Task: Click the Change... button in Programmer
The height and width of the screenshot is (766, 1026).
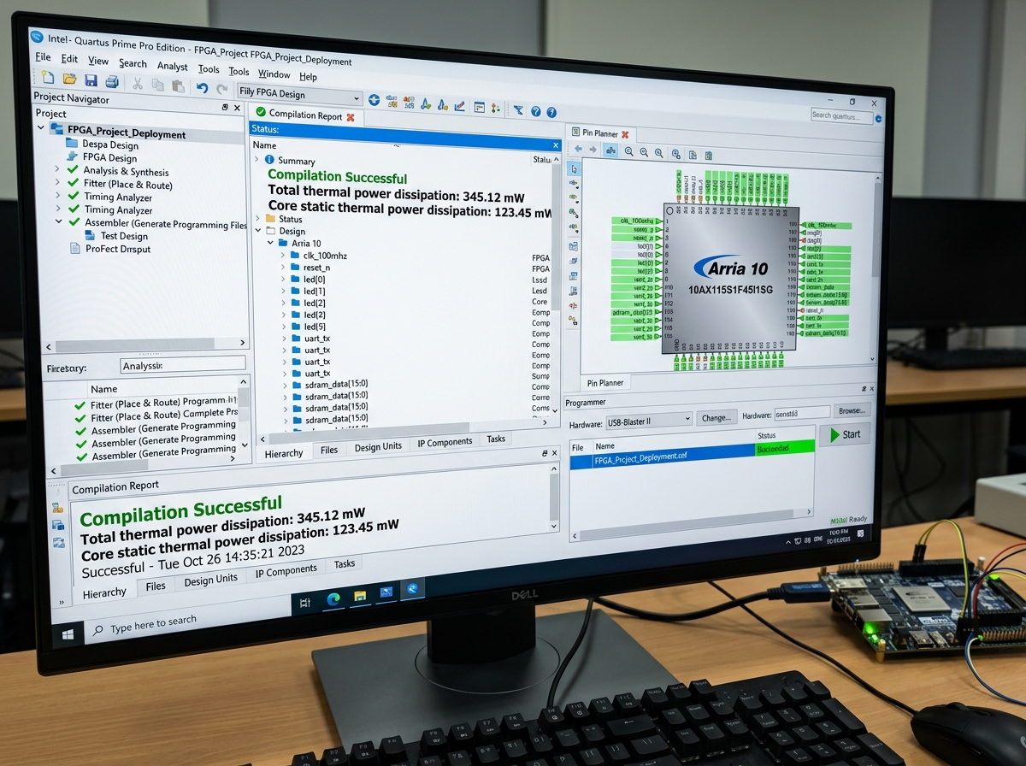Action: [x=716, y=418]
